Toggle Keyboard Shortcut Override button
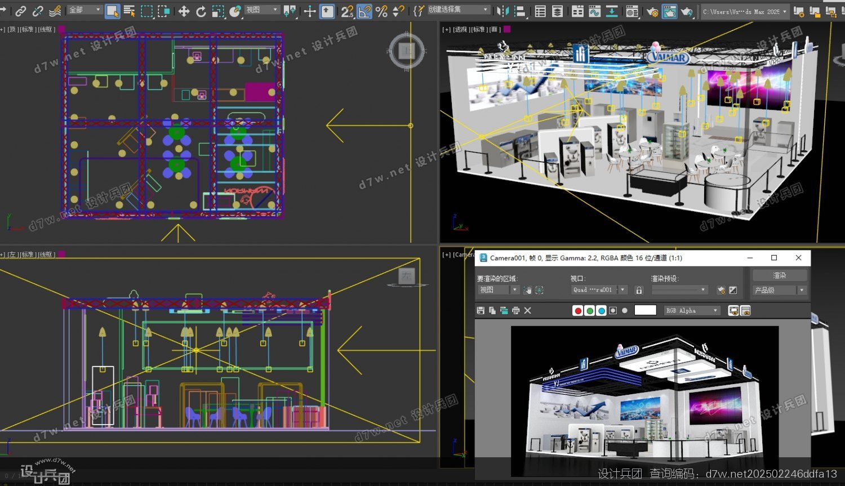845x486 pixels. (x=327, y=11)
